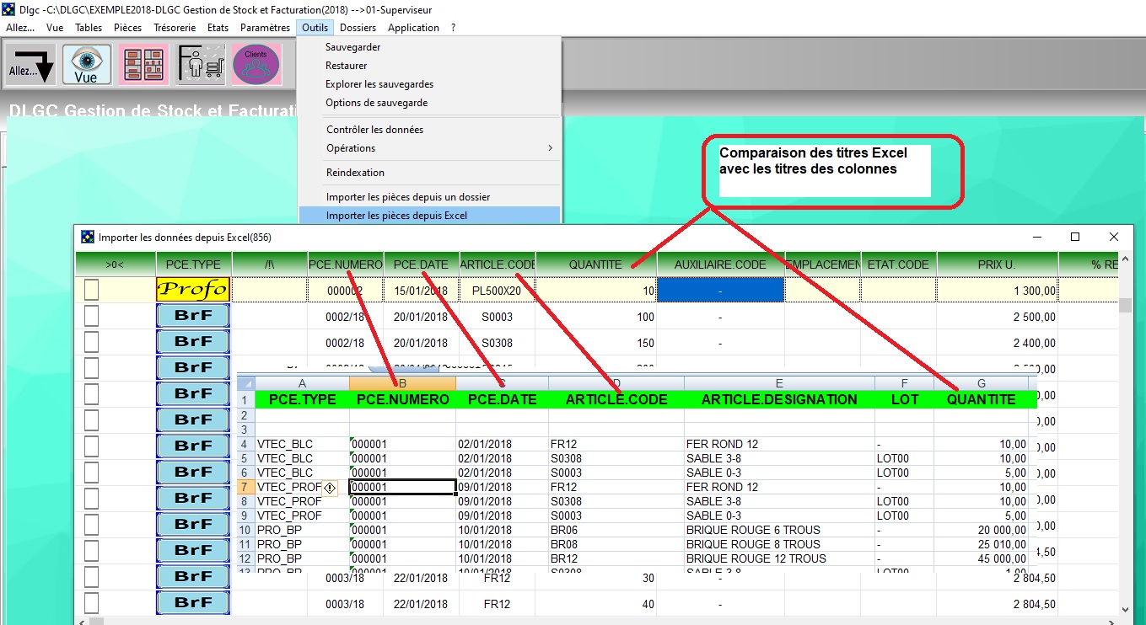This screenshot has height=625, width=1146.
Task: Select the date cell 15/01/2018
Action: pyautogui.click(x=422, y=290)
